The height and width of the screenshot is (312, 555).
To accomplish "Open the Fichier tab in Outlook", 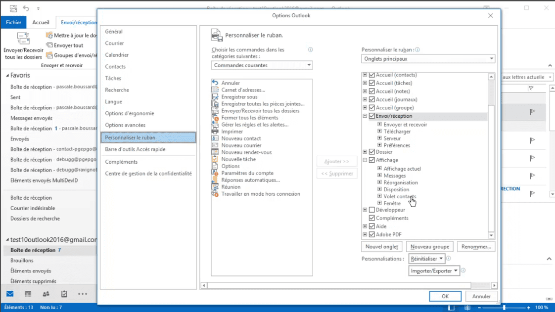I will [13, 22].
